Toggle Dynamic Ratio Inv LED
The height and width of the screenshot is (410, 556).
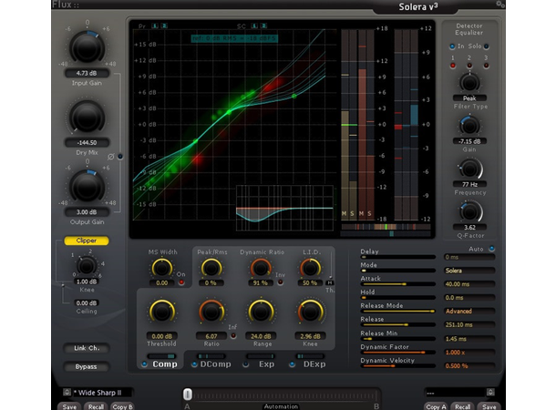click(280, 282)
